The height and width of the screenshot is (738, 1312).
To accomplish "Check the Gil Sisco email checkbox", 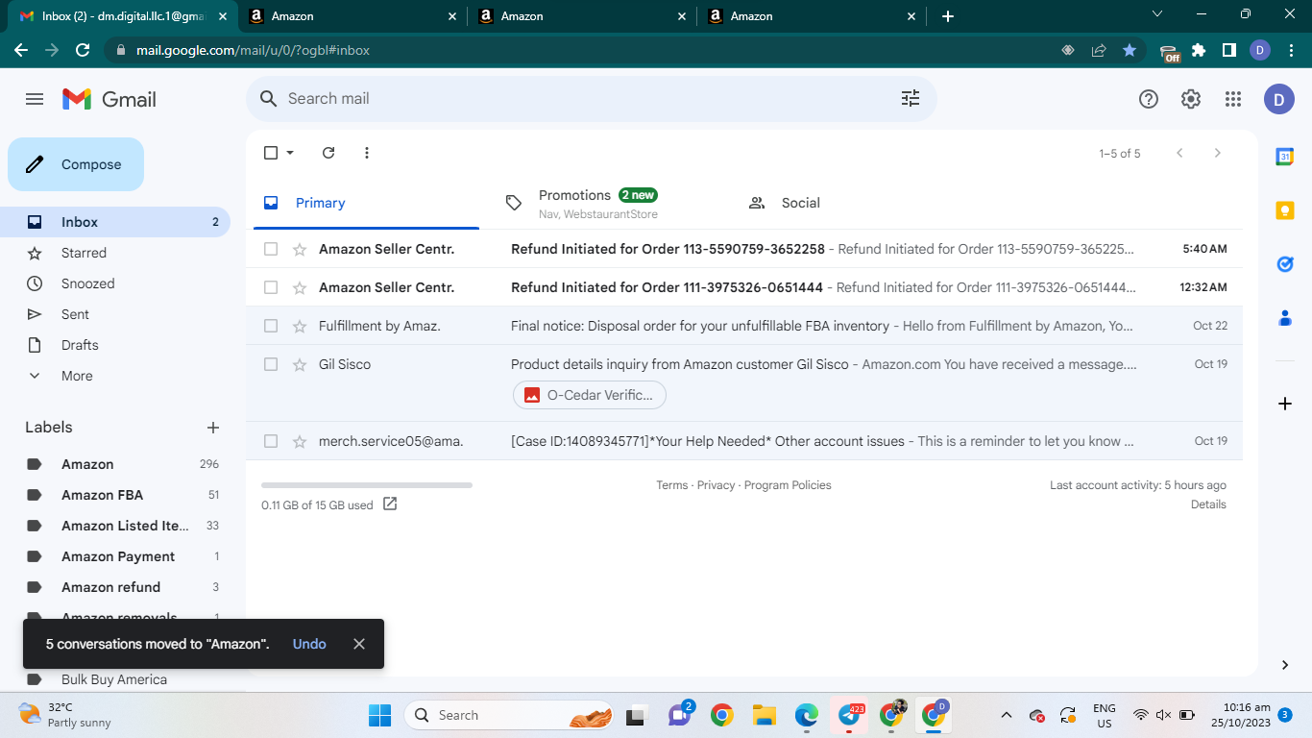I will coord(271,364).
